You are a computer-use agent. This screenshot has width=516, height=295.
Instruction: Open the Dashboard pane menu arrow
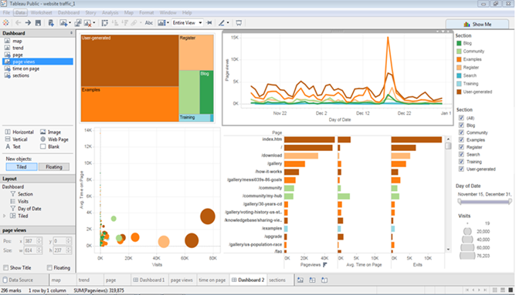tap(71, 33)
